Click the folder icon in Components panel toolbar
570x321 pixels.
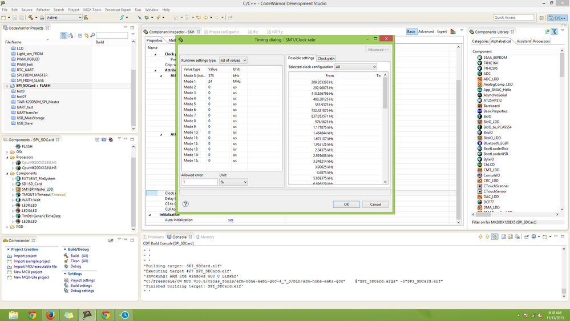click(x=104, y=139)
